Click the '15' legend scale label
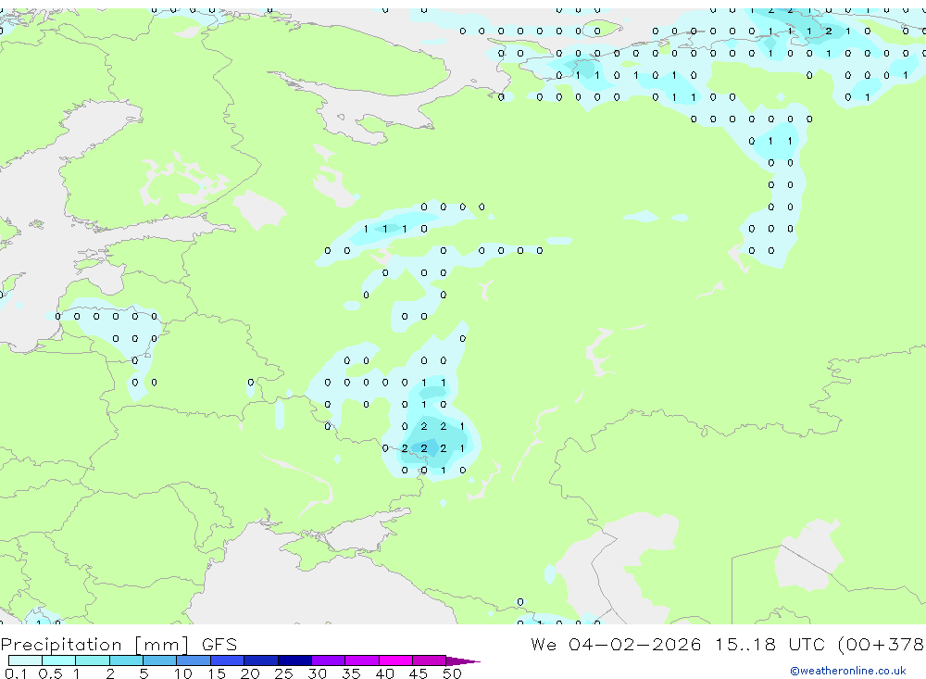Image resolution: width=926 pixels, height=679 pixels. [x=217, y=673]
